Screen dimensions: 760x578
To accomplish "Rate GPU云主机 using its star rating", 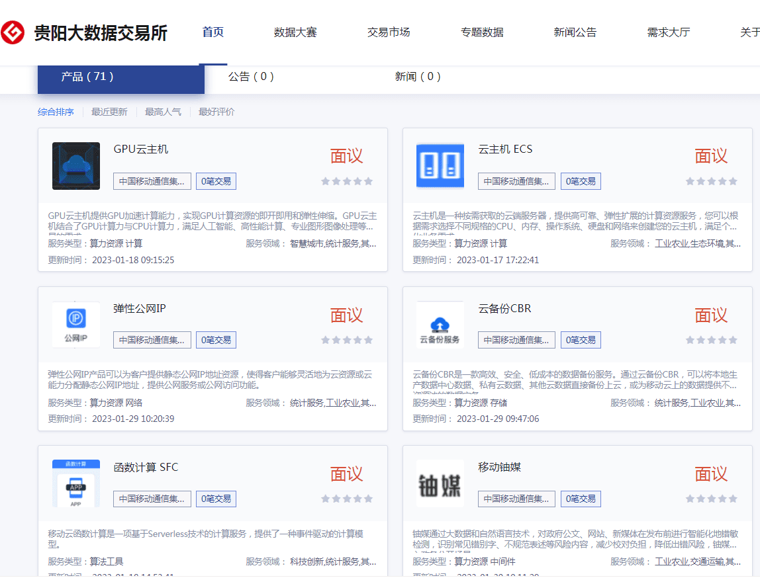I will click(347, 181).
